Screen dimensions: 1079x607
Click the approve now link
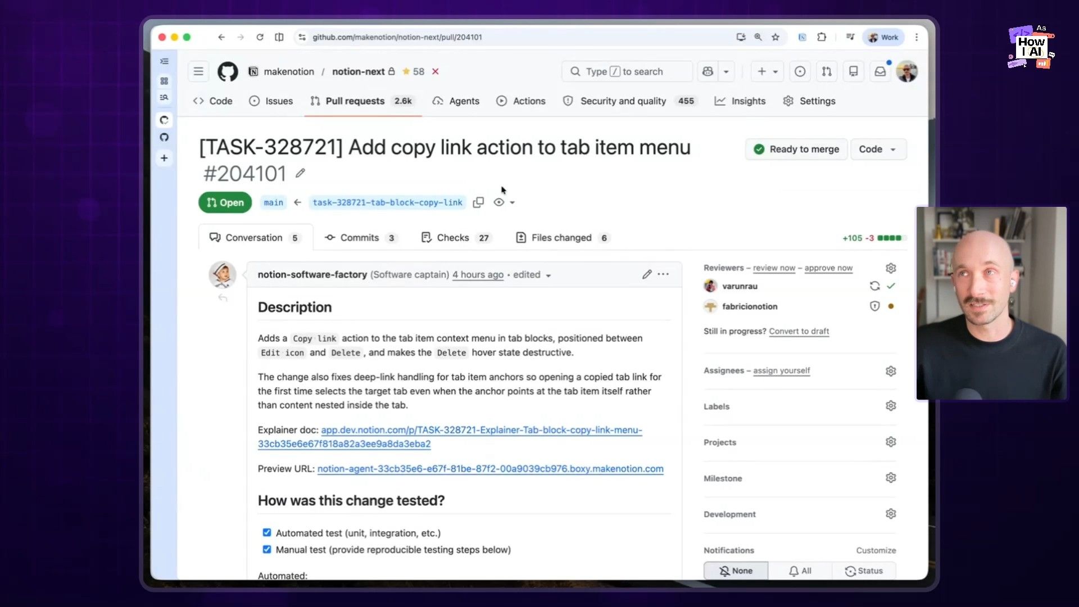[x=828, y=268]
